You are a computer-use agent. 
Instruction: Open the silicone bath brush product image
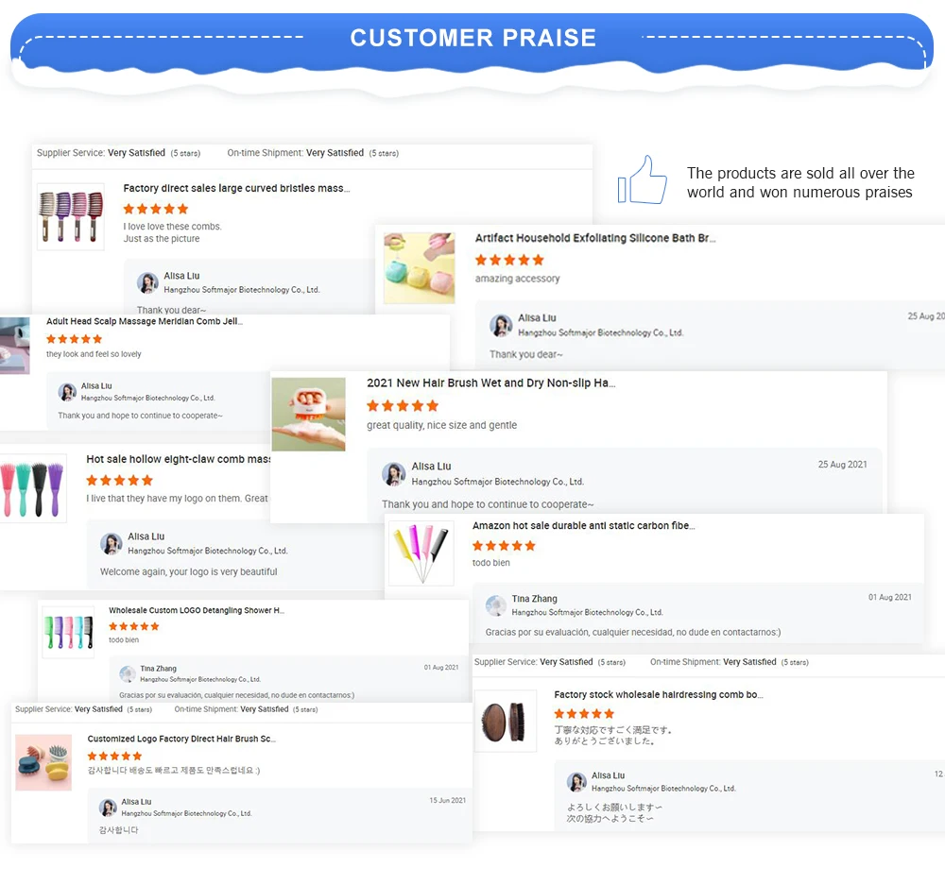[x=420, y=268]
